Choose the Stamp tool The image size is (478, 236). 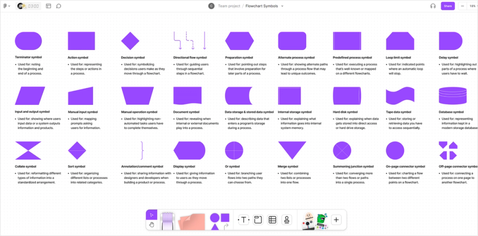pos(287,220)
